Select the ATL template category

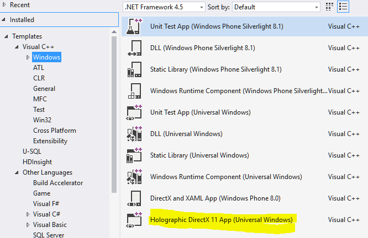tap(39, 68)
